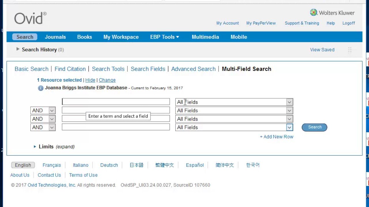Click the Change resource link
Image resolution: width=369 pixels, height=207 pixels.
[107, 80]
